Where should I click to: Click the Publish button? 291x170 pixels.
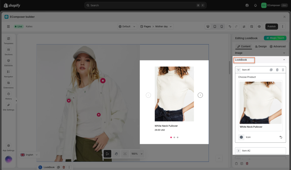271,26
